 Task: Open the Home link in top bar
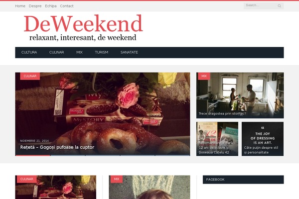20,6
